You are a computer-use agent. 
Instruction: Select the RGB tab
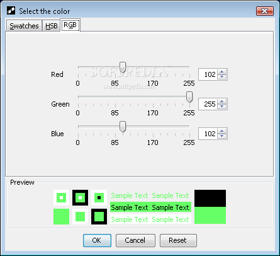point(70,25)
